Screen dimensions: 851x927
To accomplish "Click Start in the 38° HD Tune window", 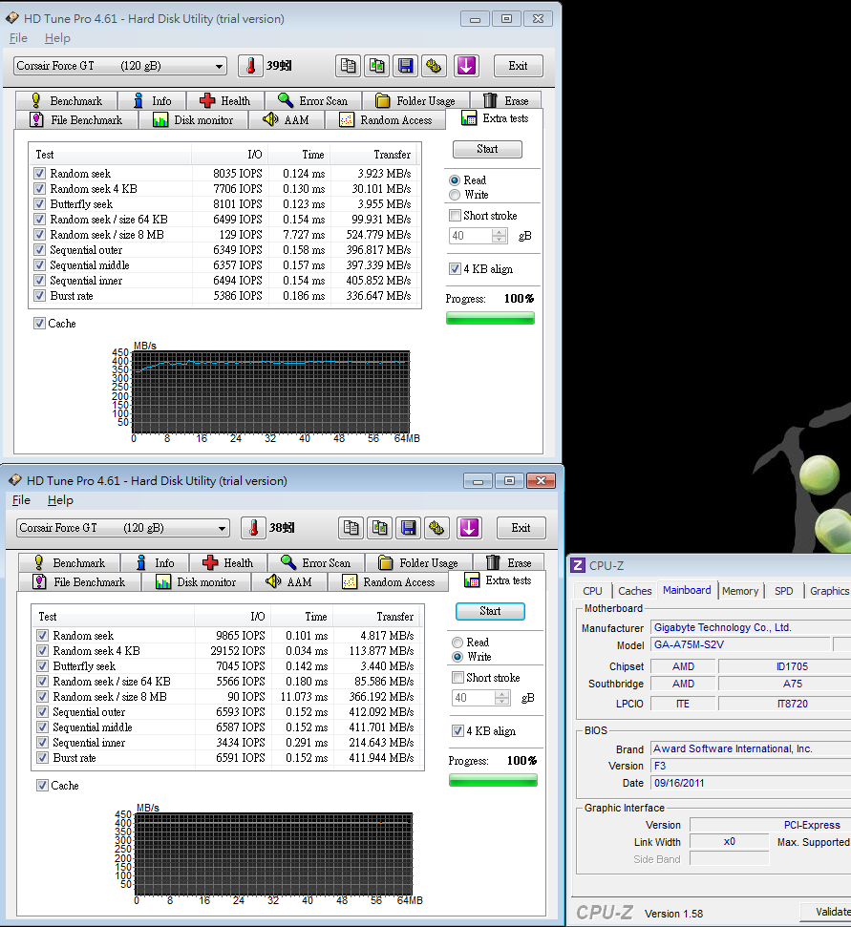I will 490,611.
